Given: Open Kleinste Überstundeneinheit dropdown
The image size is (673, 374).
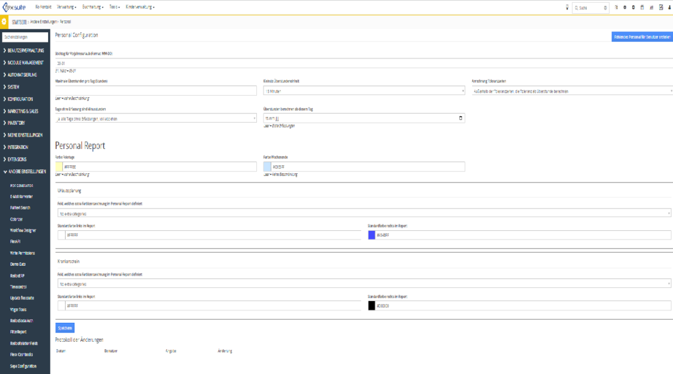Looking at the screenshot, I should (x=364, y=91).
